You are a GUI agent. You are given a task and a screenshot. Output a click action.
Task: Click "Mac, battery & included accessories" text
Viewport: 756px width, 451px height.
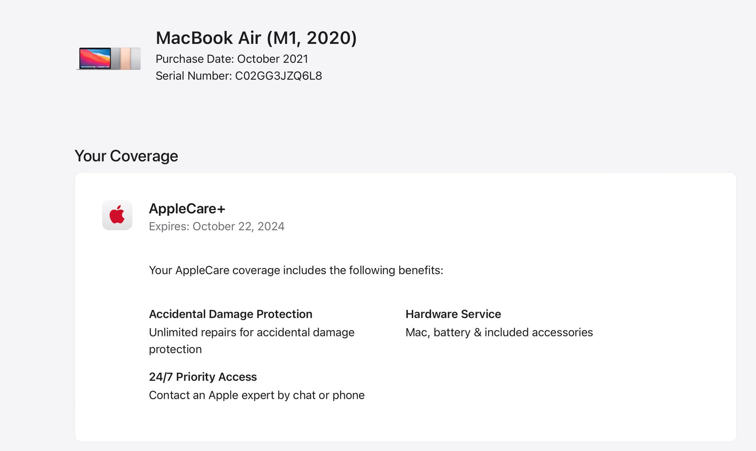(499, 332)
